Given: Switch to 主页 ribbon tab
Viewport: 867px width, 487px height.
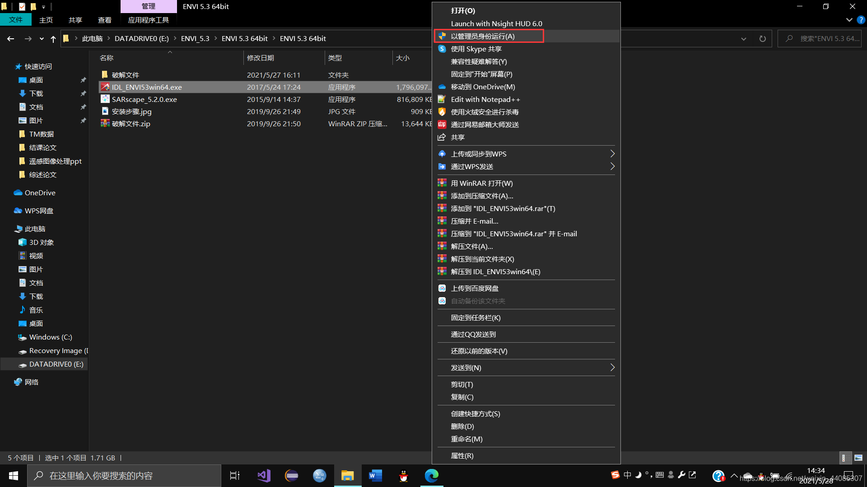Looking at the screenshot, I should 46,20.
